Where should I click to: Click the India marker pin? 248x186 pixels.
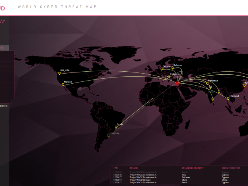click(213, 98)
